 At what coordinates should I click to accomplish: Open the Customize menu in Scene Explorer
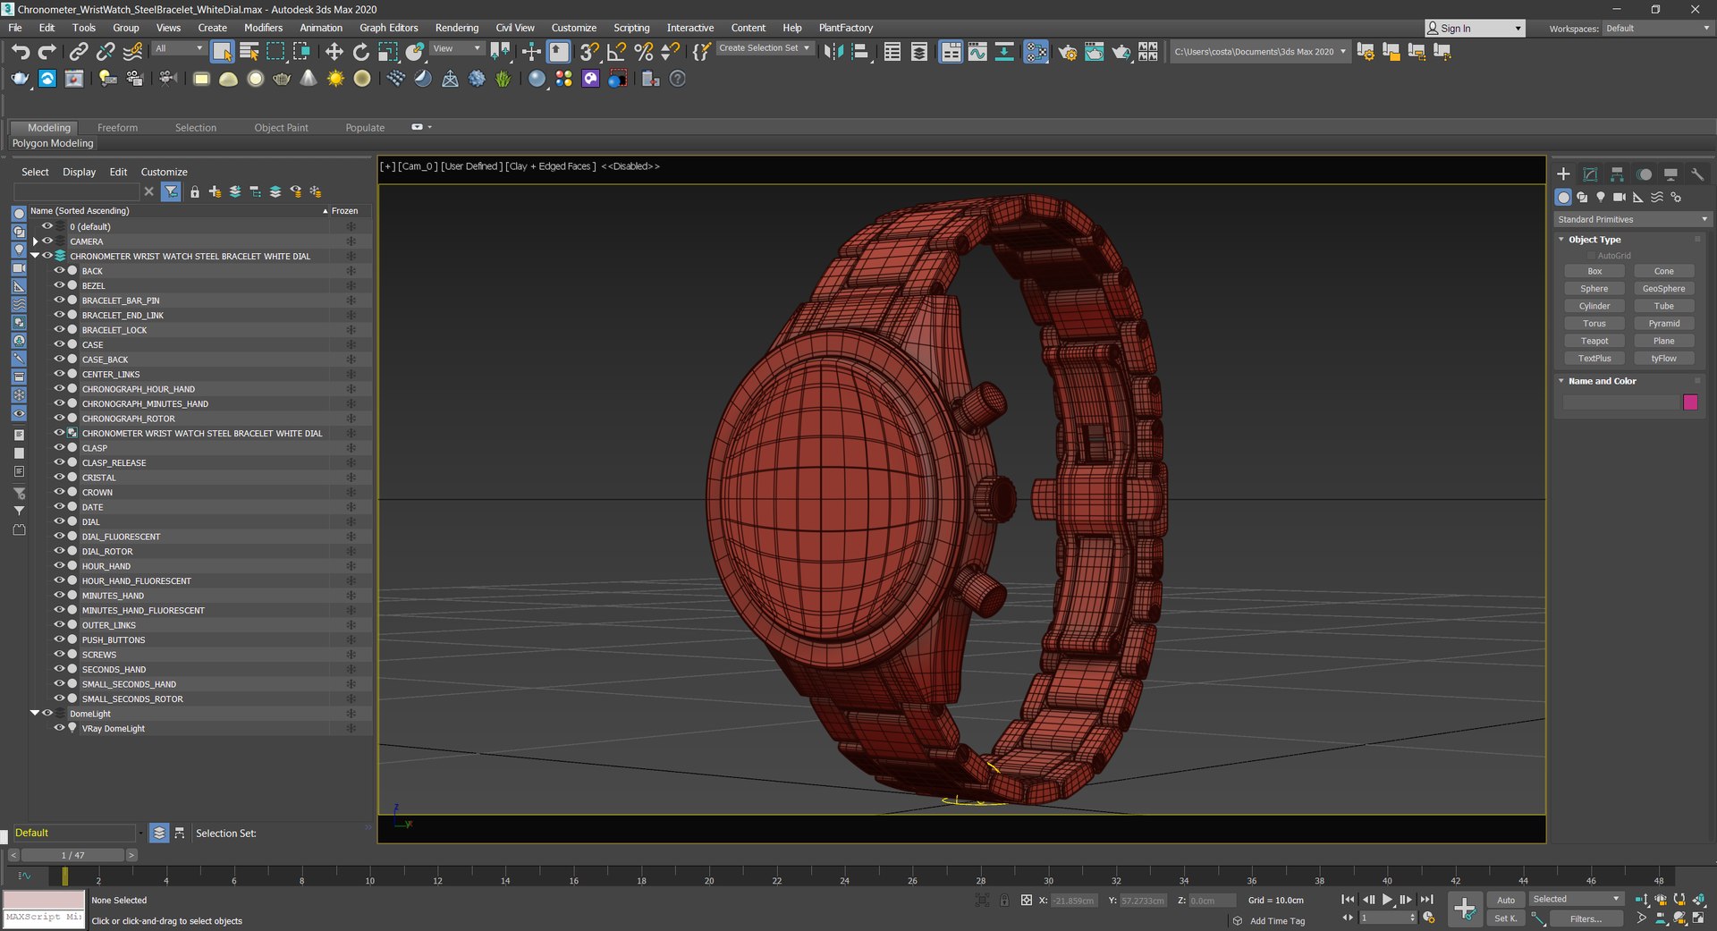164,172
